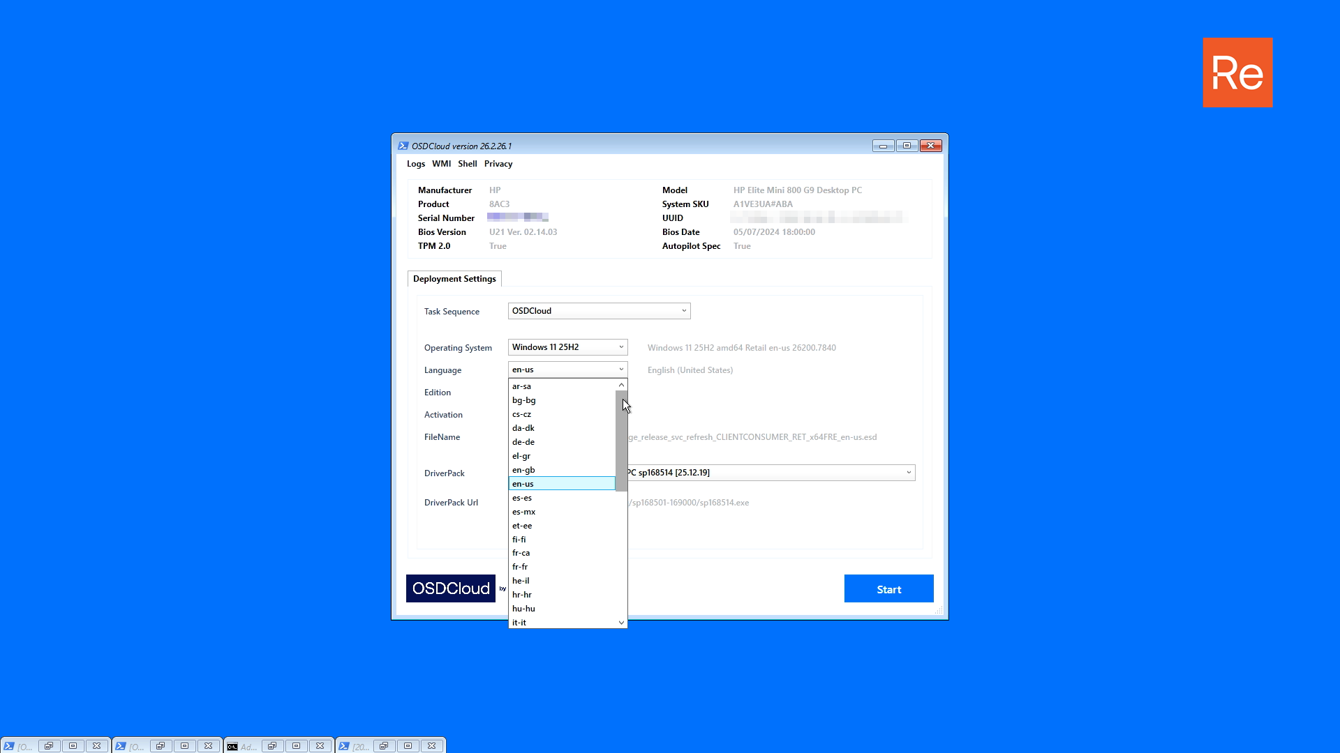Restore the minimized Administrator command prompt window
The width and height of the screenshot is (1340, 753).
[x=272, y=746]
